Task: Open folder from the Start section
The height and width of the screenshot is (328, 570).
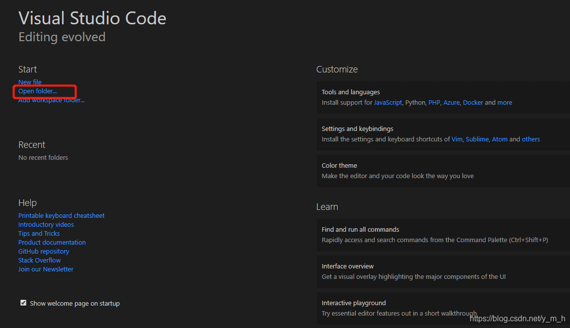Action: [x=37, y=91]
